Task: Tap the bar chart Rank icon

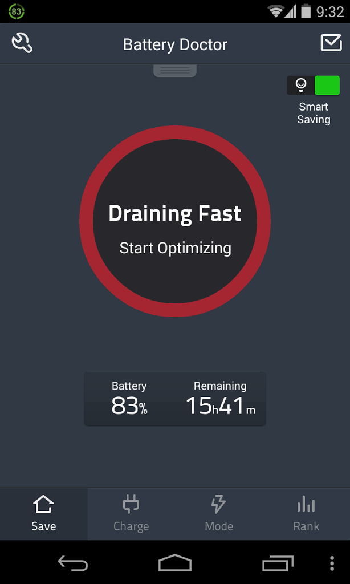Action: point(306,504)
